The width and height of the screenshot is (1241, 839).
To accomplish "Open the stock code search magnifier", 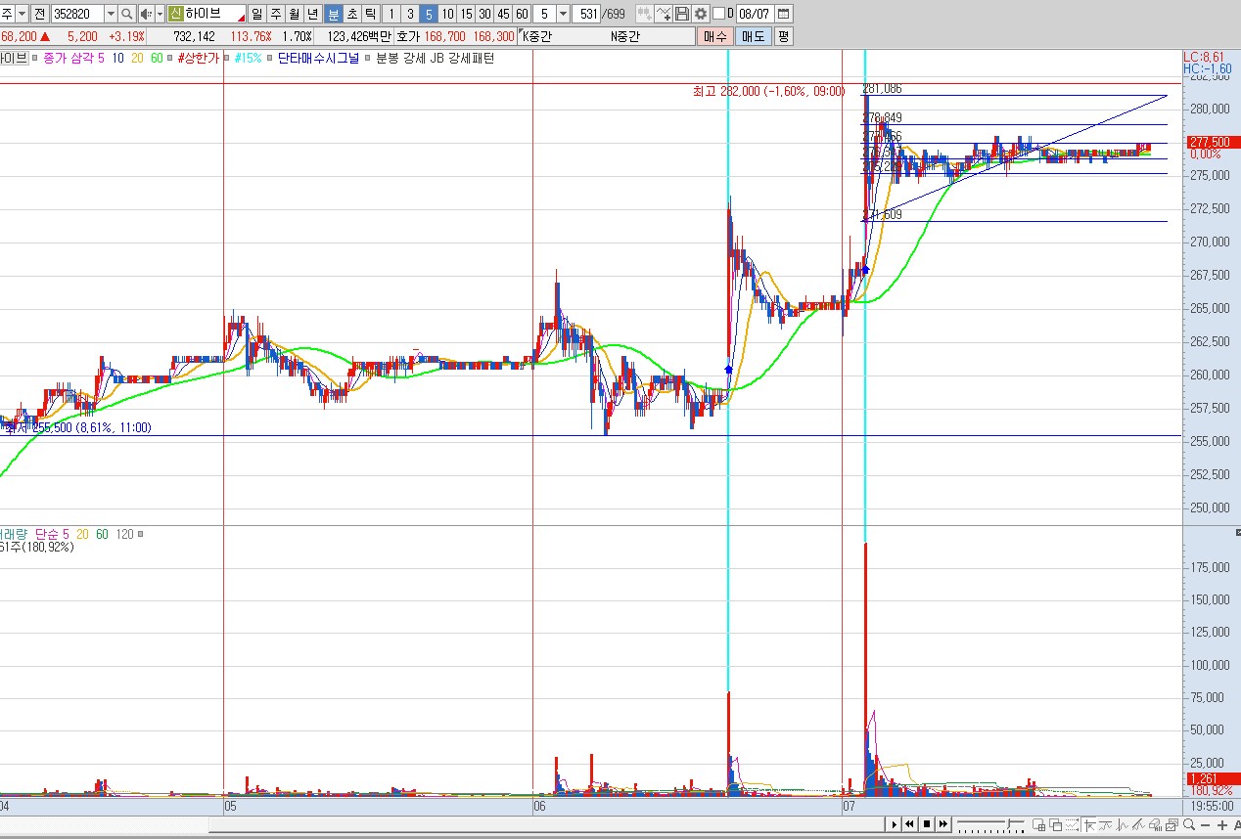I will 126,14.
